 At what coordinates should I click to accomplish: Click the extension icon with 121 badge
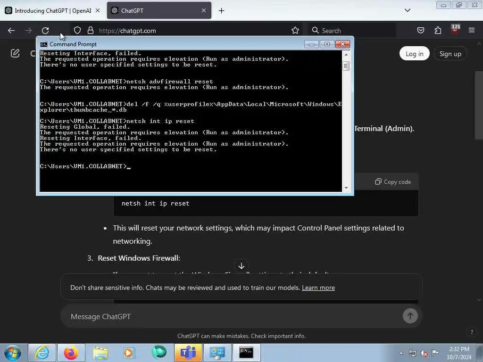(455, 29)
